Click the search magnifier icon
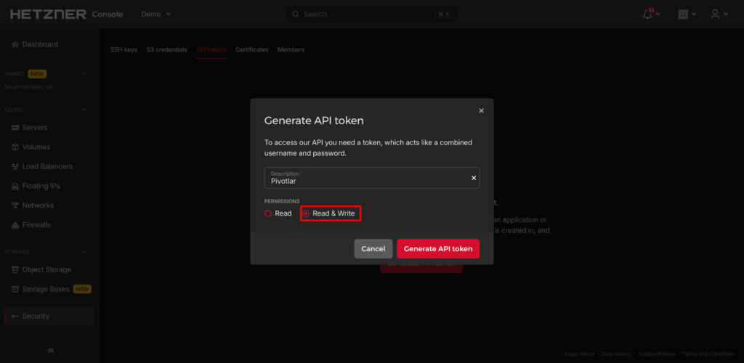This screenshot has height=363, width=744. pos(295,15)
